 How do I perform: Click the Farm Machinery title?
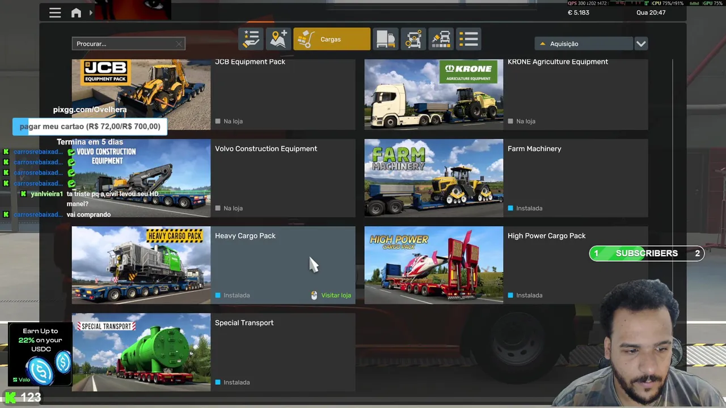pos(534,148)
